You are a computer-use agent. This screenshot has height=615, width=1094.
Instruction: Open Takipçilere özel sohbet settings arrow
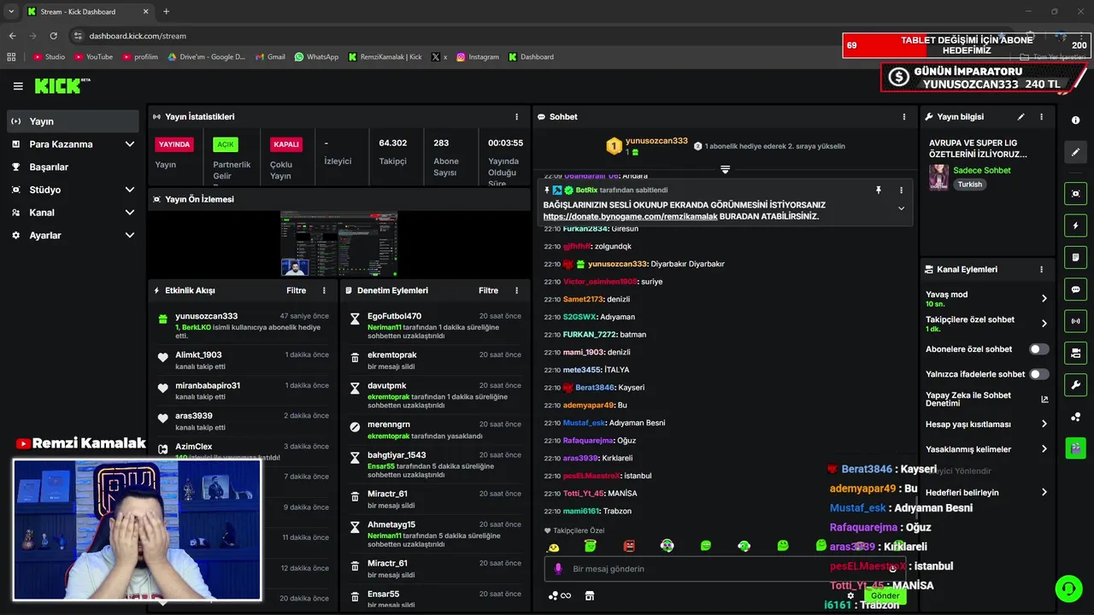click(x=1044, y=324)
